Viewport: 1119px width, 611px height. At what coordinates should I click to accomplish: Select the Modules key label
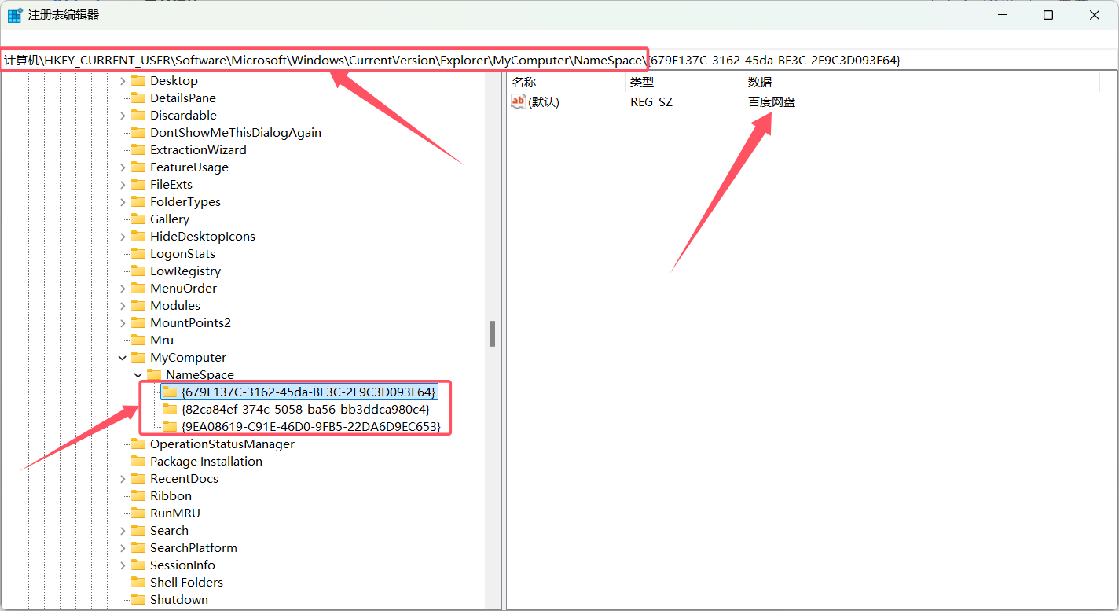175,306
